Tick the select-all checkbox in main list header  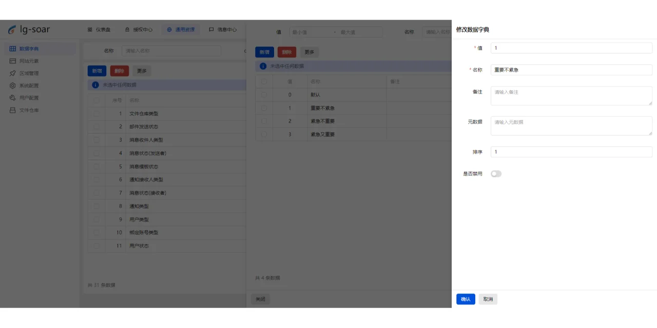pos(96,100)
